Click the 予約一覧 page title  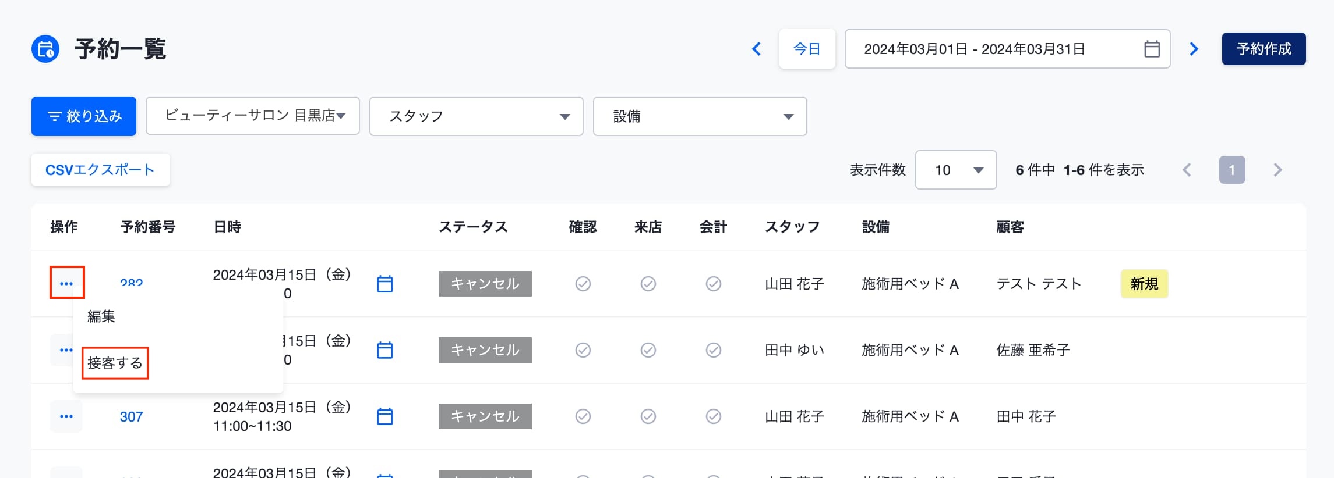point(121,49)
